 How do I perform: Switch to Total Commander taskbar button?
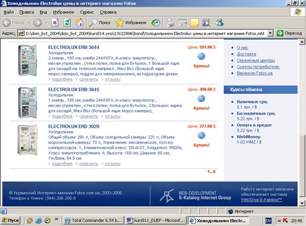(94, 220)
